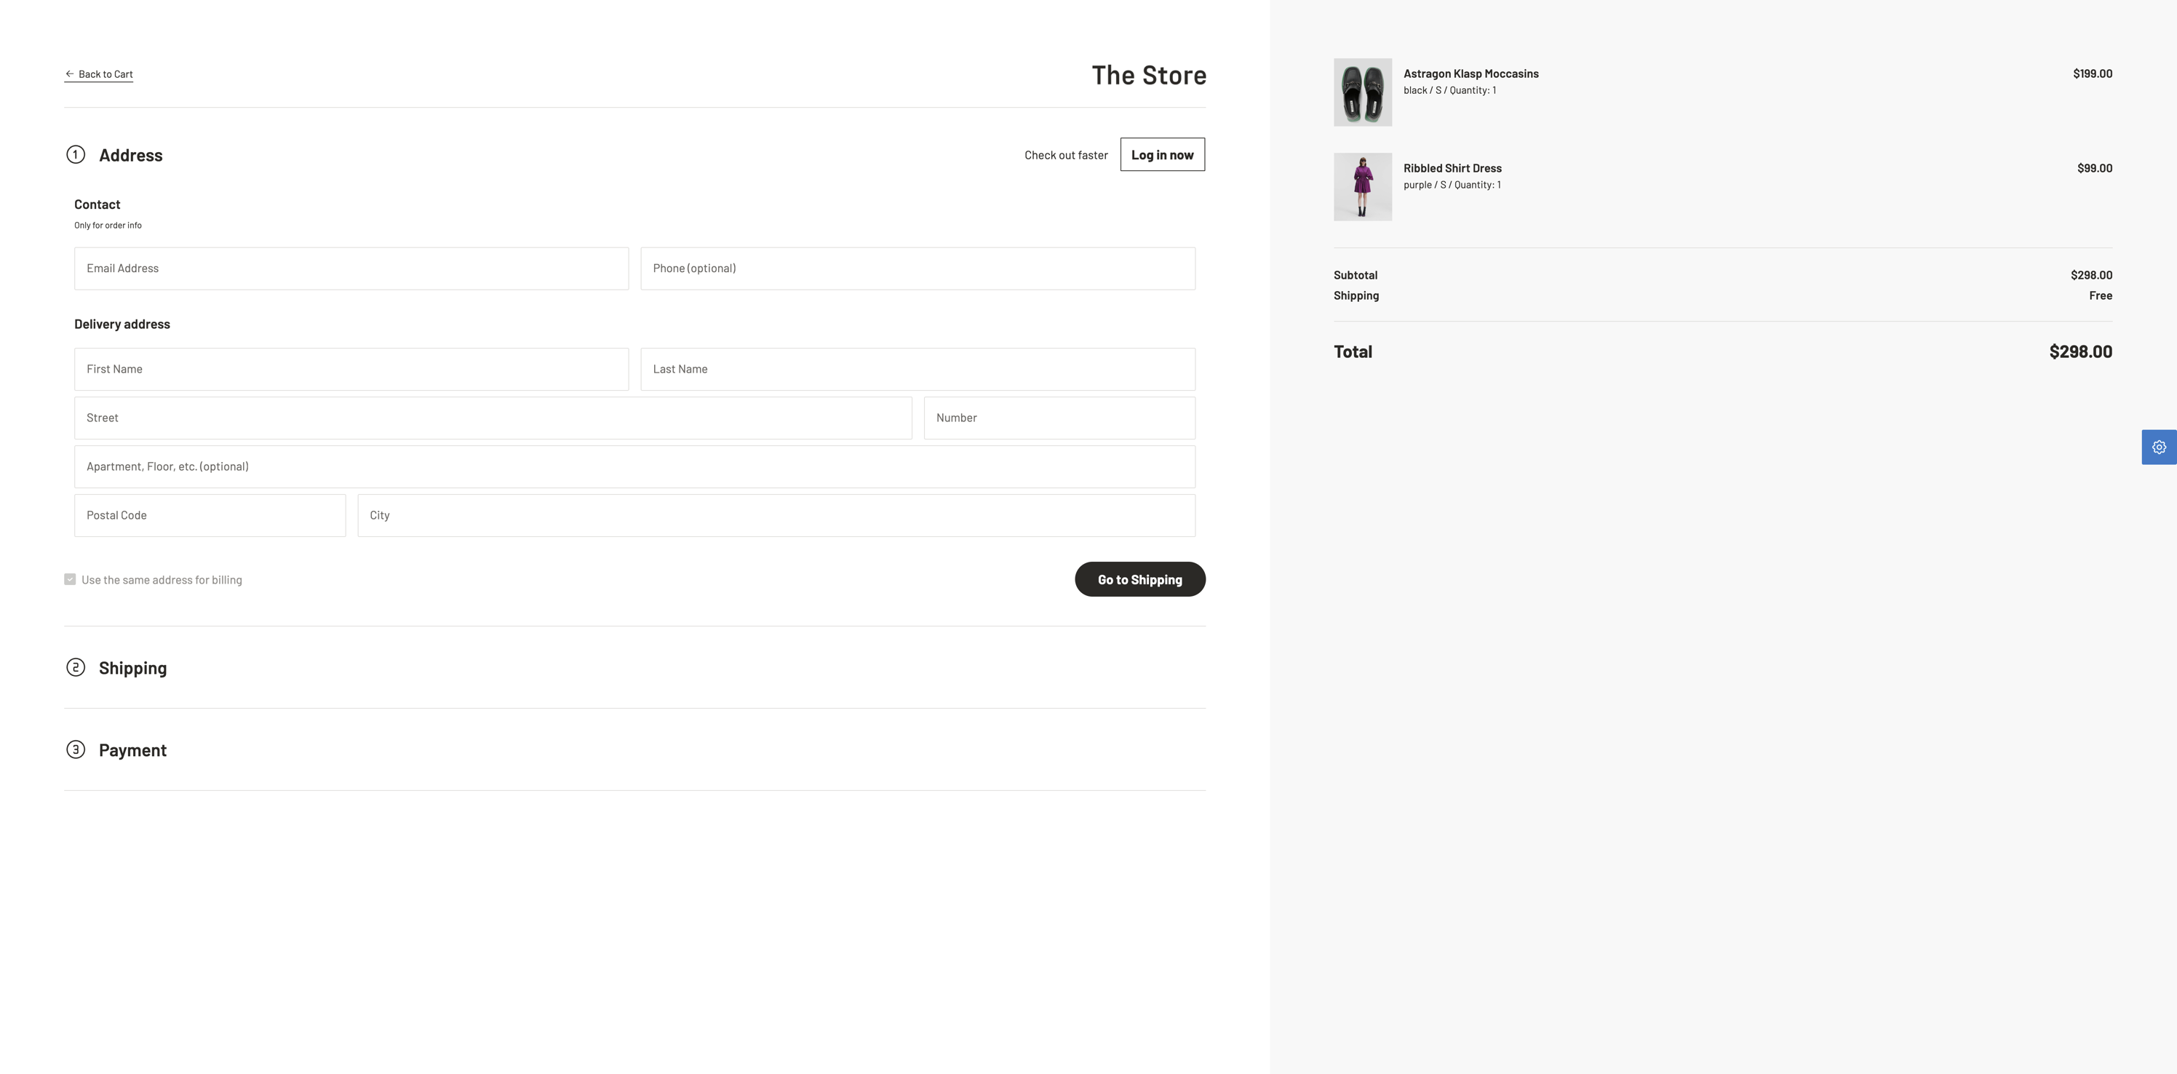Click on the Postal Code input field
The image size is (2177, 1074).
210,514
